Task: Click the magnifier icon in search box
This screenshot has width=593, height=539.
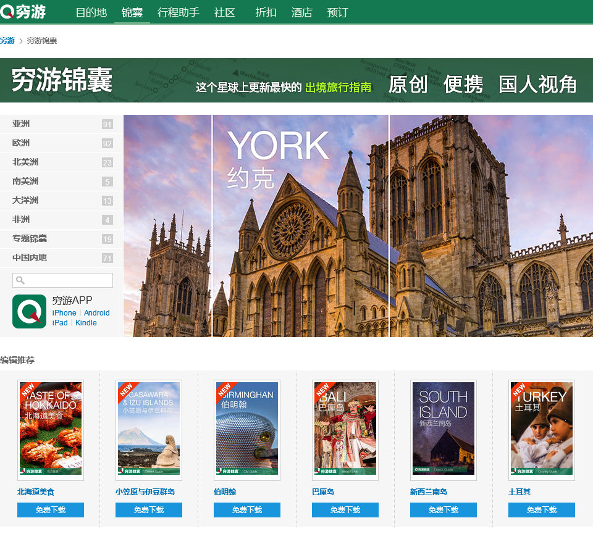Action: pyautogui.click(x=20, y=280)
